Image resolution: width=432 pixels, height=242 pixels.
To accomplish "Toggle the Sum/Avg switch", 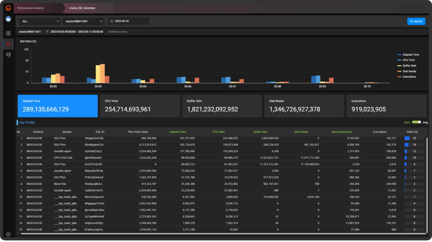I will 416,122.
